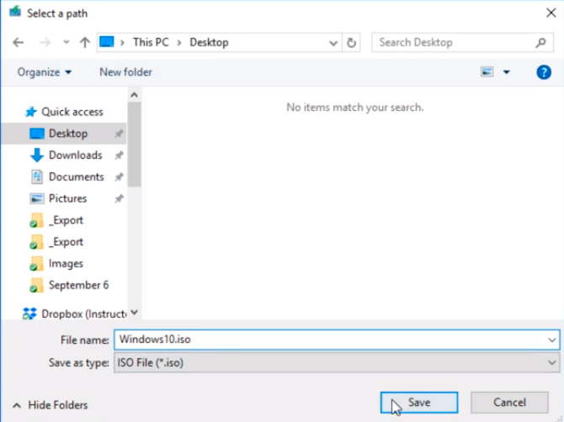Expand the view options dropdown arrow

507,72
